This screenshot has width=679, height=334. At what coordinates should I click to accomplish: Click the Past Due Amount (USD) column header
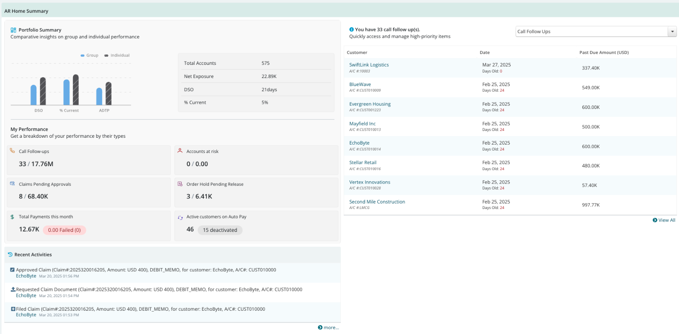point(604,53)
